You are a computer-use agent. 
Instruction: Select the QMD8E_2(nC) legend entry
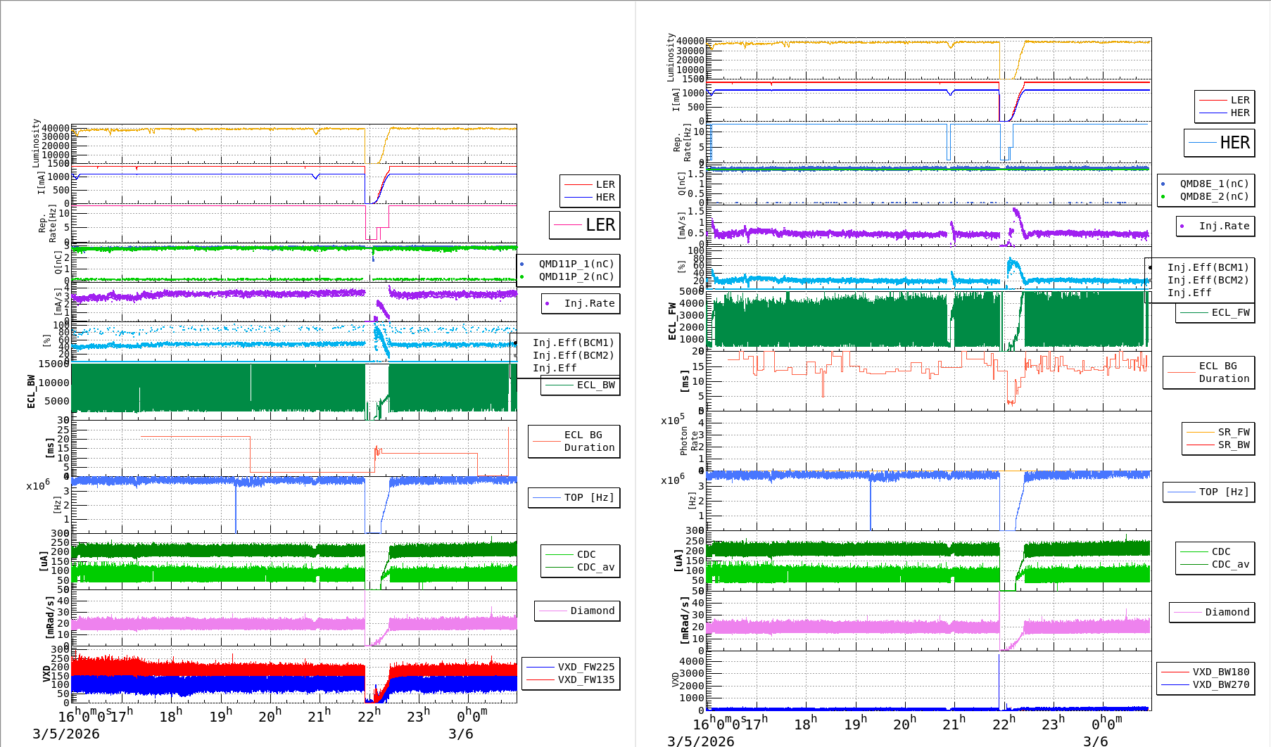click(x=1214, y=196)
